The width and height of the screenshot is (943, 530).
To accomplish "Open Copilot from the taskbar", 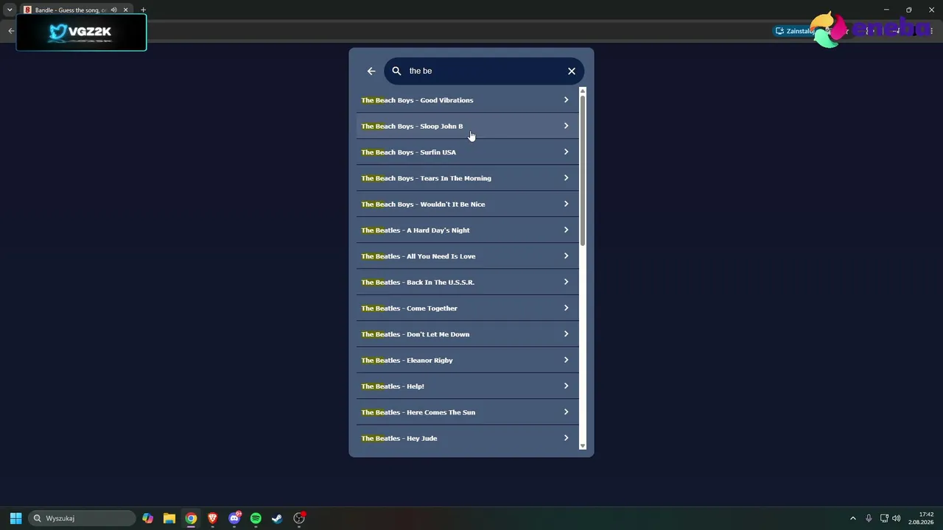I will coord(148,518).
